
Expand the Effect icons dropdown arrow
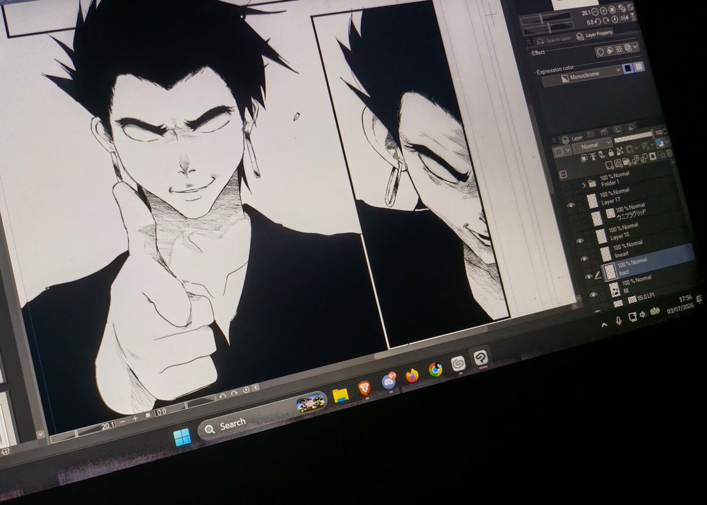[x=635, y=47]
